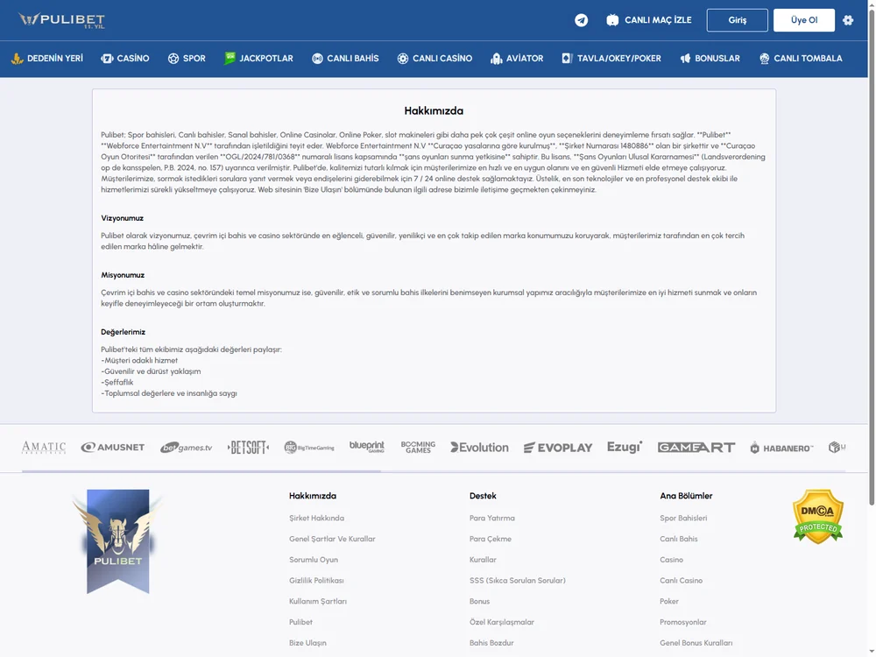Follow the Sorumlu Oyun link

(314, 560)
